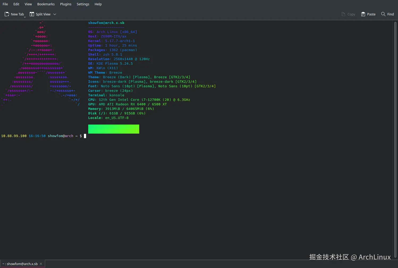
Task: Click the New Tab icon
Action: click(x=7, y=14)
